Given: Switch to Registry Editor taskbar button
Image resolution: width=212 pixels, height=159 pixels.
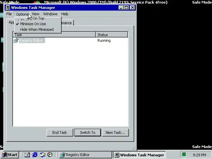Looking at the screenshot, I should (85, 155).
